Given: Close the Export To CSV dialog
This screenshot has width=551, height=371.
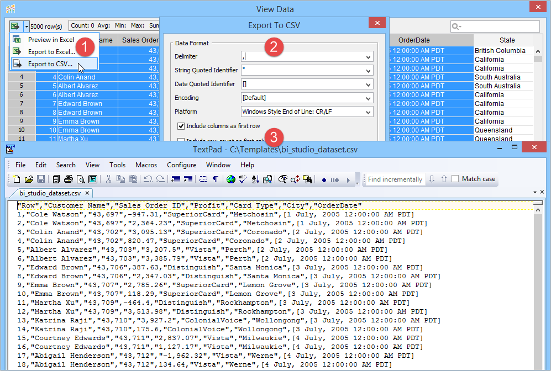Looking at the screenshot, I should click(377, 23).
